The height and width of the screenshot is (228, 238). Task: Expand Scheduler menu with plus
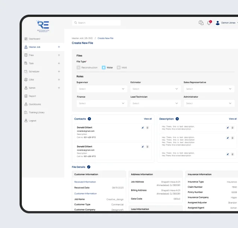coord(59,71)
